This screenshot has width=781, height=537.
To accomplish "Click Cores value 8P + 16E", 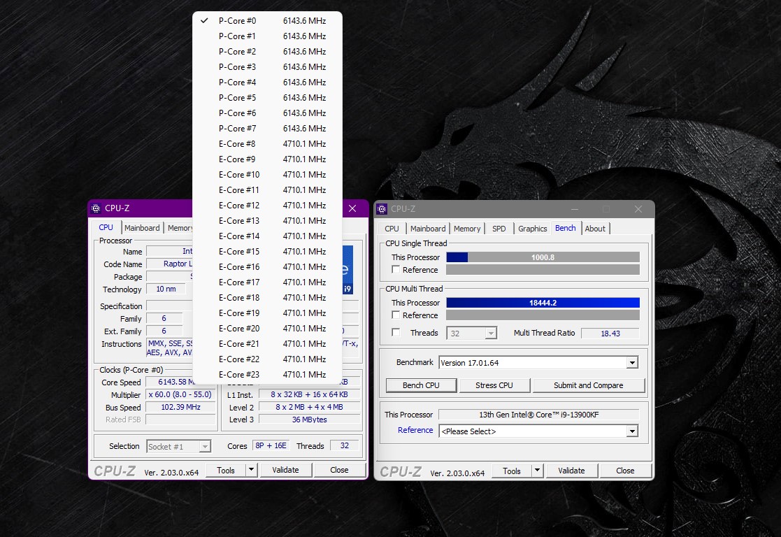I will pos(271,445).
